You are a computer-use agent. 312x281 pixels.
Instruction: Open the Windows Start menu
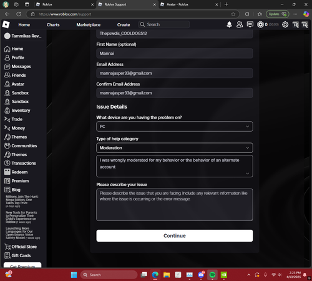click(x=74, y=275)
